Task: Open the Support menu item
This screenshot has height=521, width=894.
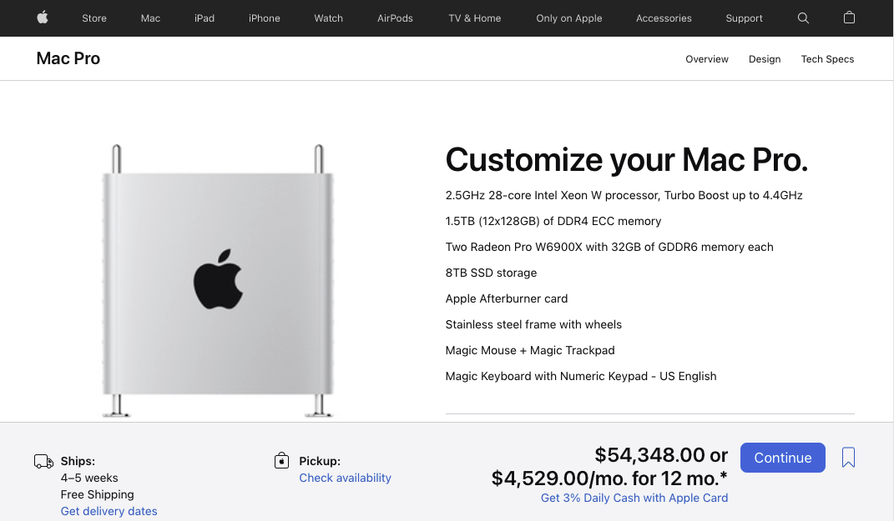Action: pyautogui.click(x=744, y=18)
